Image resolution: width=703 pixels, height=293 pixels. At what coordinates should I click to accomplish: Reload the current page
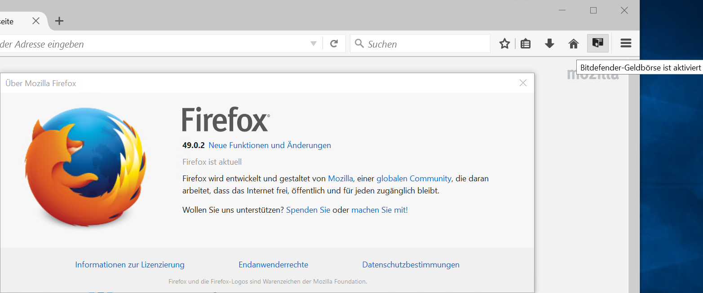tap(334, 44)
